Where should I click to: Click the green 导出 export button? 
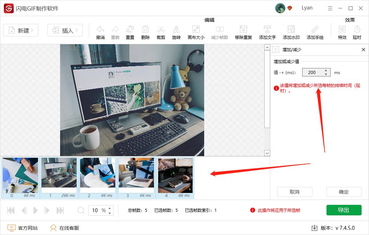(x=344, y=210)
